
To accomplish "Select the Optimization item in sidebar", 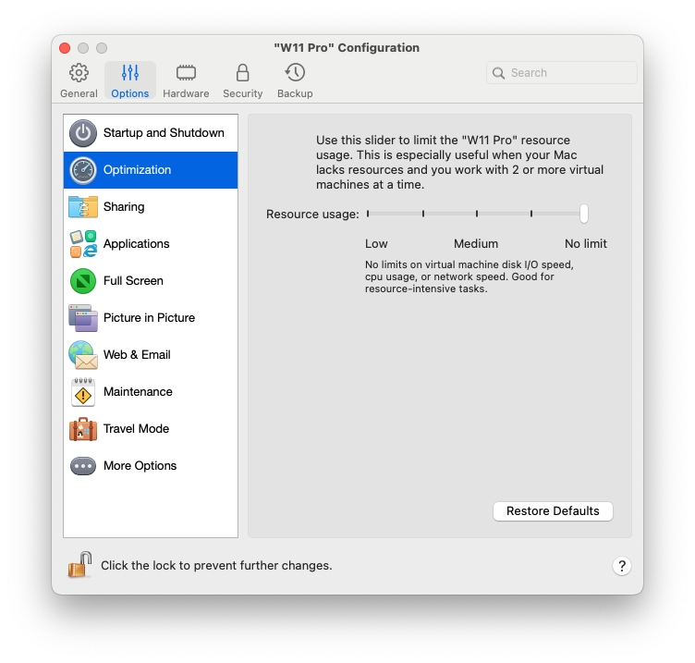I will coord(151,170).
